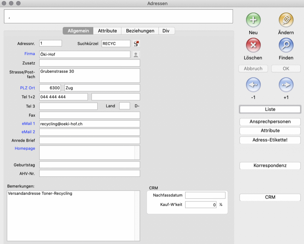Open the Beziehungen tab
The width and height of the screenshot is (304, 244).
pyautogui.click(x=140, y=31)
